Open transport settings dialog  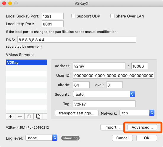pos(77,113)
